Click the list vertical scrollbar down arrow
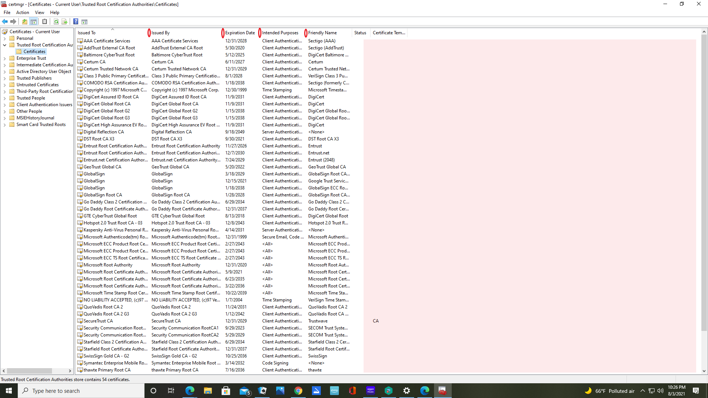Screen dimensions: 708x398 click(704, 371)
